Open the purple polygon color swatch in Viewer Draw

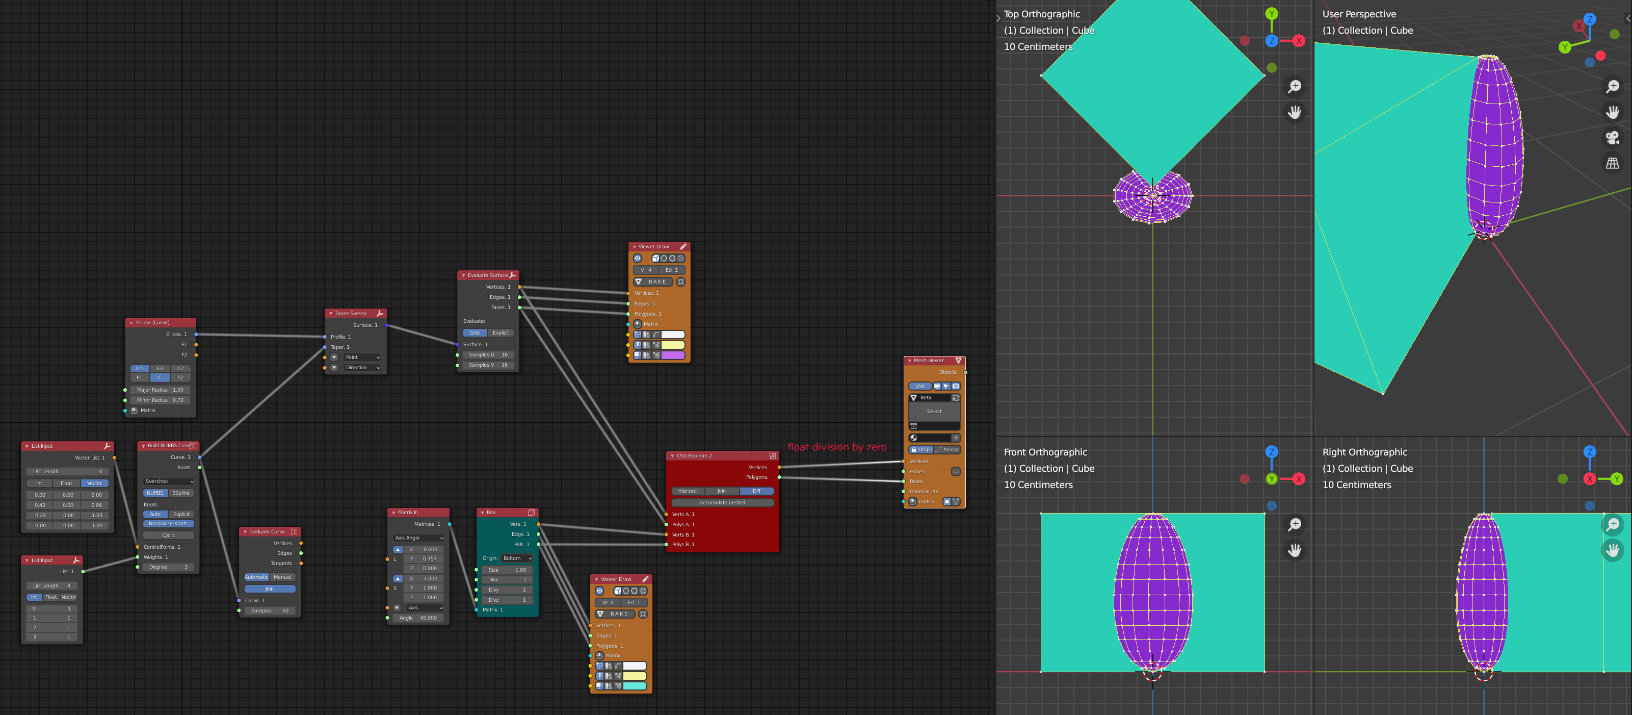[x=673, y=355]
